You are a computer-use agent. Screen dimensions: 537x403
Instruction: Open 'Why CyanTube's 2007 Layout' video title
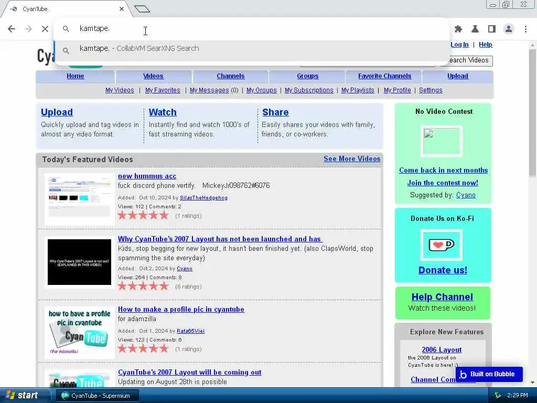tap(220, 239)
